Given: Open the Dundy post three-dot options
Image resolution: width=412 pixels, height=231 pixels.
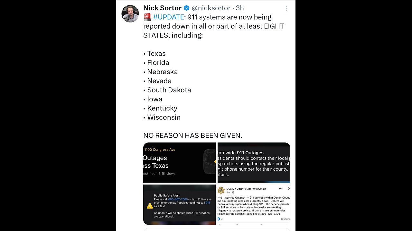Looking at the screenshot, I should [281, 189].
